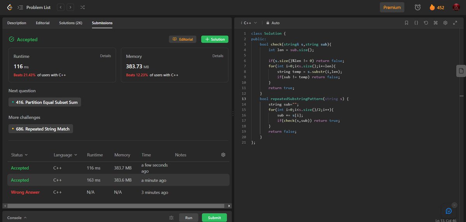Maximize the code editor fullscreen icon
This screenshot has height=222, width=466.
pyautogui.click(x=455, y=23)
